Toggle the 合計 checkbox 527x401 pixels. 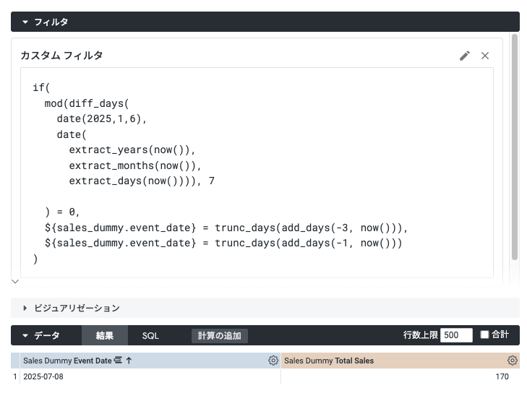[x=485, y=335]
